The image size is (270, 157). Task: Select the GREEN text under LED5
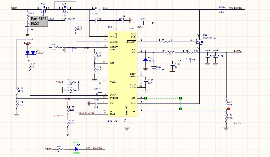pos(77,153)
